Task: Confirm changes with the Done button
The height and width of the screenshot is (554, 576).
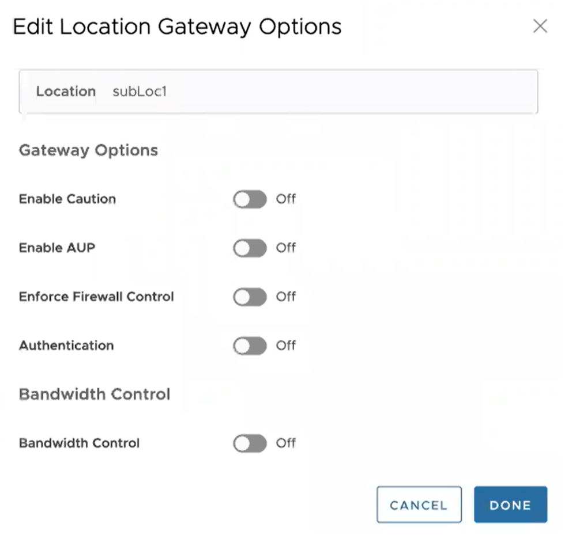Action: [510, 505]
